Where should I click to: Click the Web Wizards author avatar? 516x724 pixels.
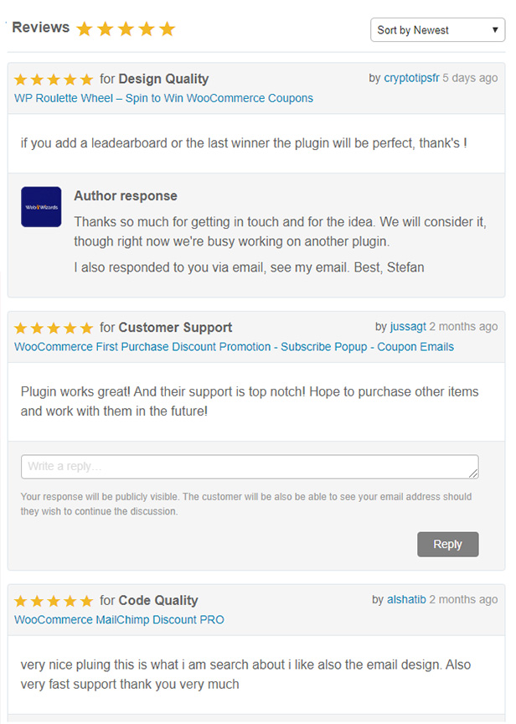click(41, 207)
